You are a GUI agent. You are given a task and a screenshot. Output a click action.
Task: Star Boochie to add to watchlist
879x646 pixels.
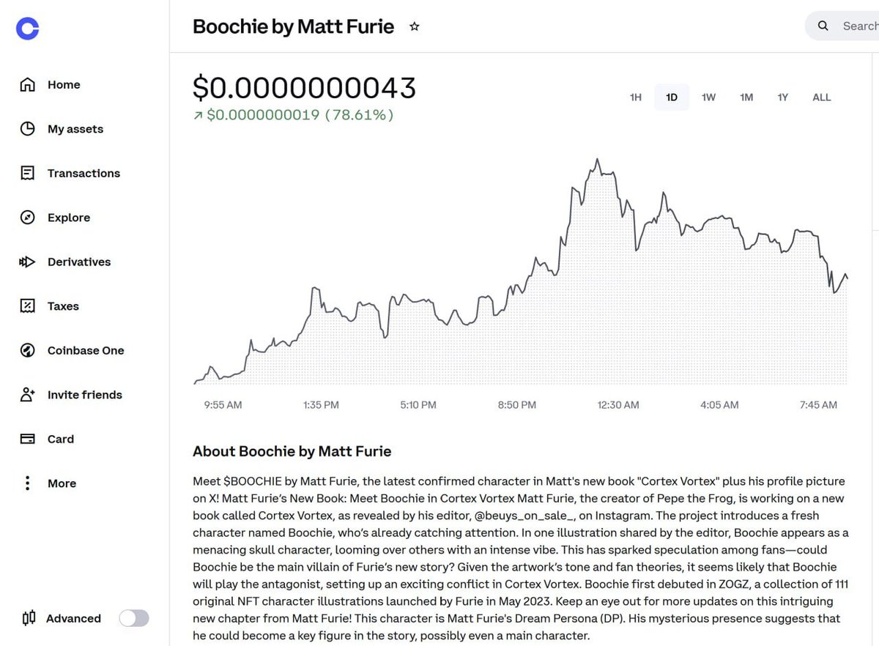415,26
